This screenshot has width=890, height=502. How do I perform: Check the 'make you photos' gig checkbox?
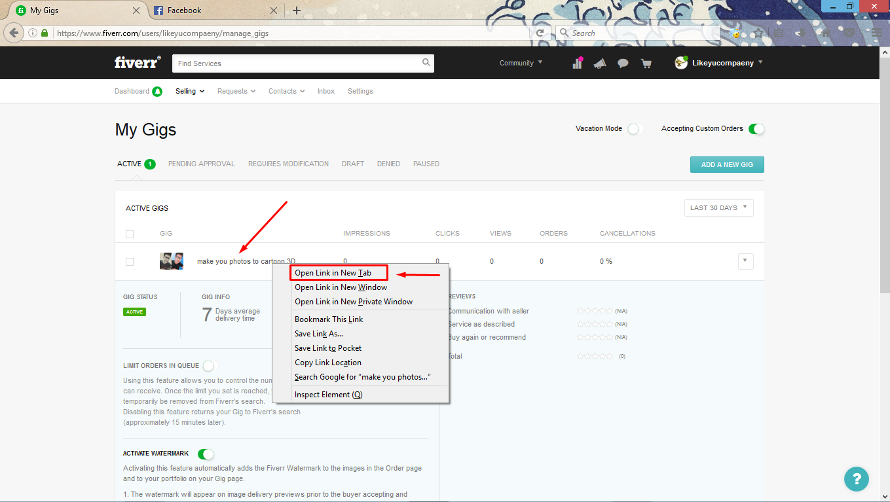coord(130,262)
